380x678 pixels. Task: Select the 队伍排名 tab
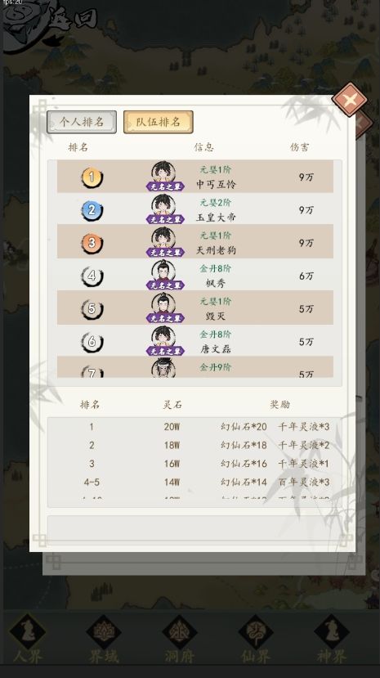tap(158, 122)
